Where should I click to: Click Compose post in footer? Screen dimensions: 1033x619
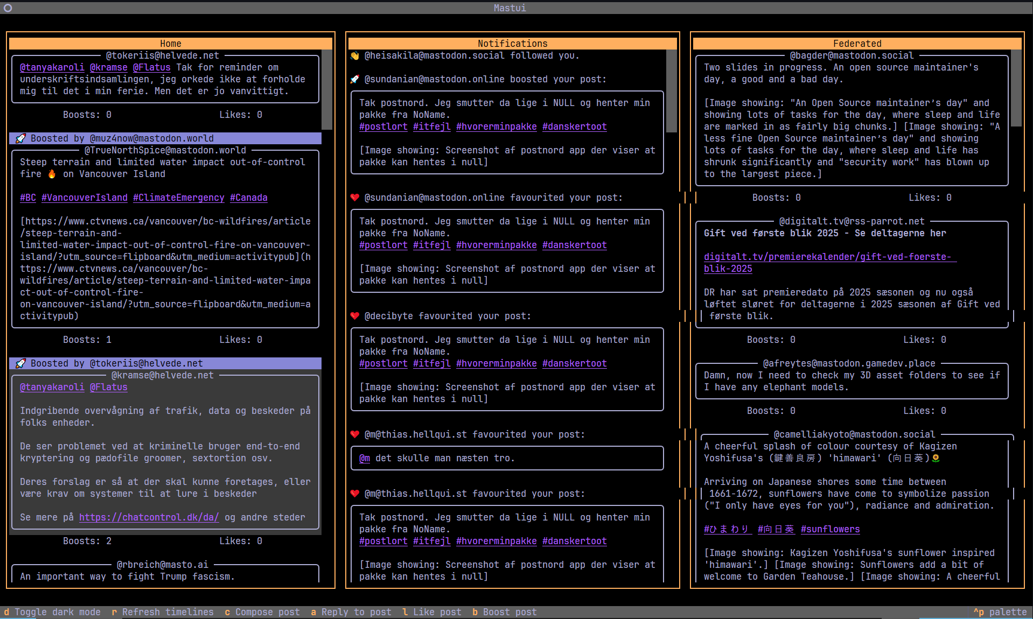[262, 612]
